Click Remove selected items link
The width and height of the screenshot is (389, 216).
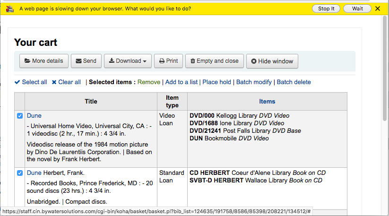pos(149,82)
